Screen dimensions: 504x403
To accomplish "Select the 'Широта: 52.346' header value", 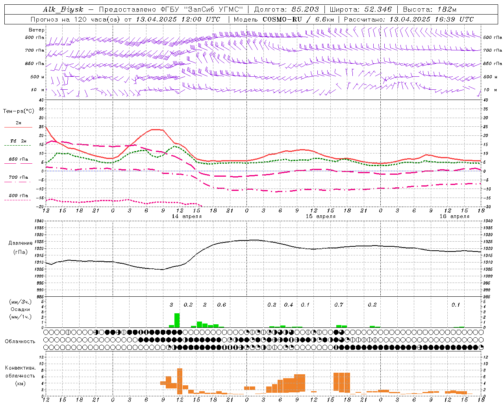I will 361,9.
